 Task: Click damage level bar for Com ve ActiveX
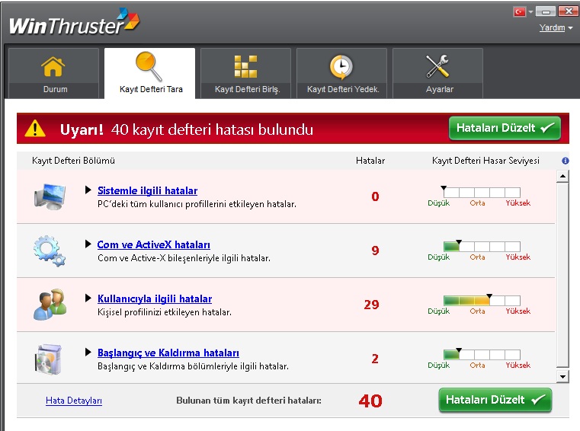tap(482, 246)
